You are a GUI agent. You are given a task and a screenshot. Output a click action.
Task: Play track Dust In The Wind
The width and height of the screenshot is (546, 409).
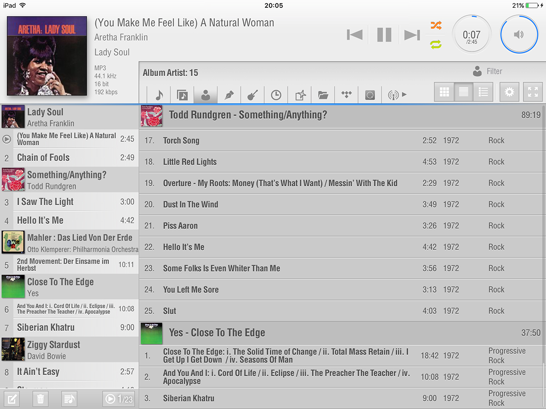click(x=191, y=204)
